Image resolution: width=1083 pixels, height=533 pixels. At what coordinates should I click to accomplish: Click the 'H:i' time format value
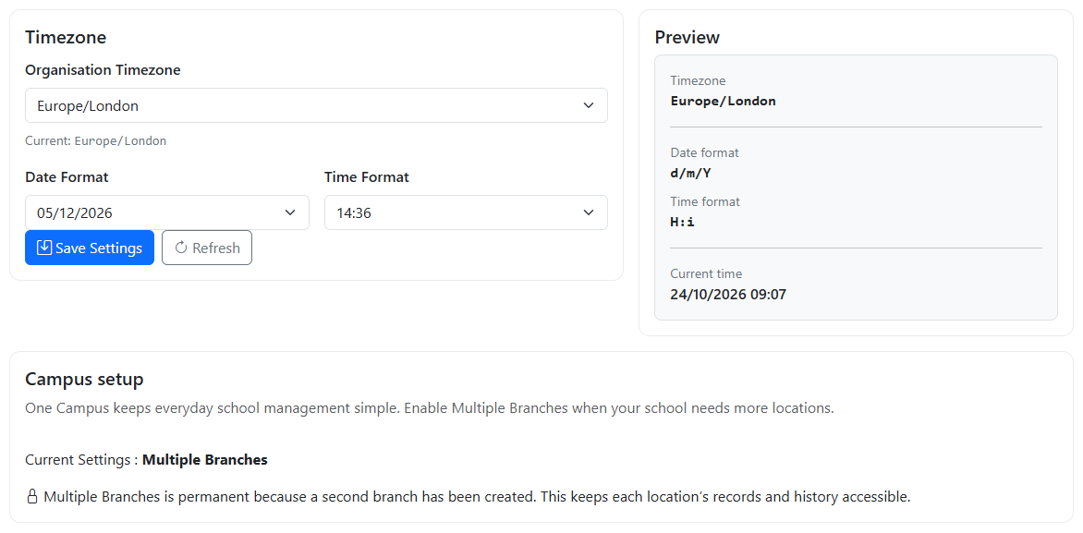click(x=682, y=223)
